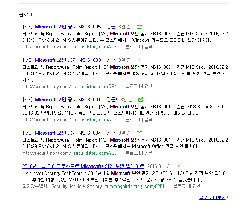Screen dimensions: 241x210
Task: Visit secur.tistory.com/796 green URL
Action: click(x=95, y=47)
